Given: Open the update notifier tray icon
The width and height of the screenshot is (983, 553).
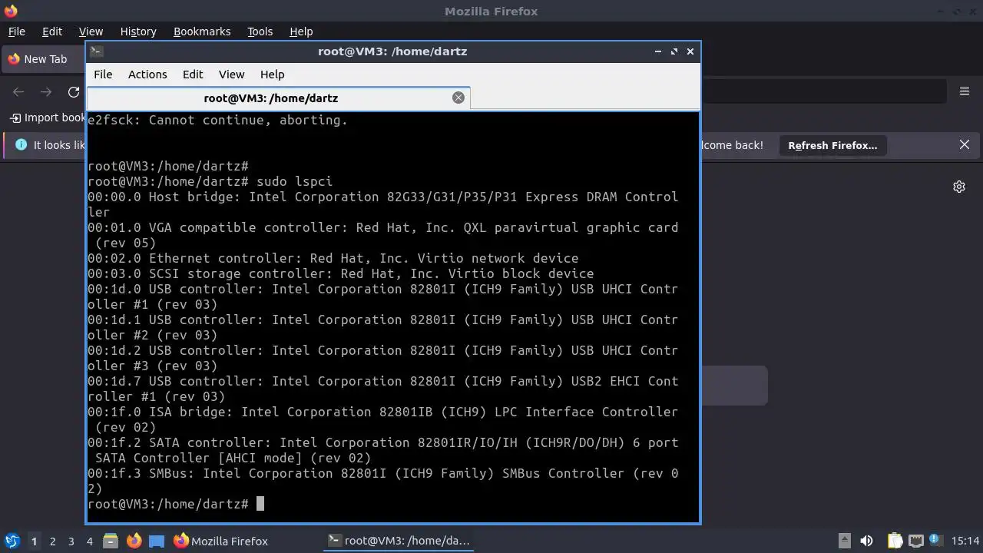Looking at the screenshot, I should click(x=936, y=541).
